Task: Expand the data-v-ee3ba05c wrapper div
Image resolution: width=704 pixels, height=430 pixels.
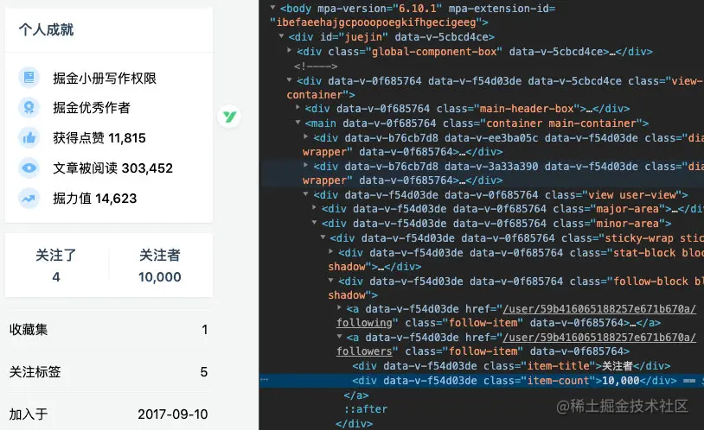Action: point(306,136)
